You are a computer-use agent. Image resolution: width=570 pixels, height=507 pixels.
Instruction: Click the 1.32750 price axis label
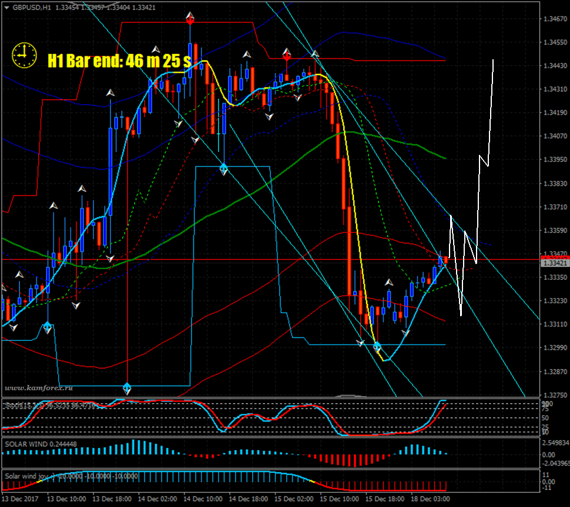(555, 396)
